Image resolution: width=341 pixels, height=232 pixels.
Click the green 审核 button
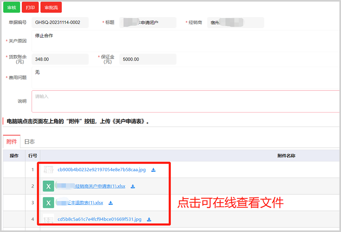(11, 7)
